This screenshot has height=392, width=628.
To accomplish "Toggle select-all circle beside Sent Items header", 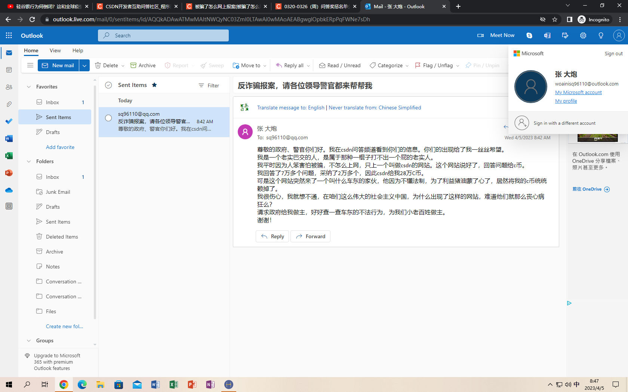I will pos(108,85).
